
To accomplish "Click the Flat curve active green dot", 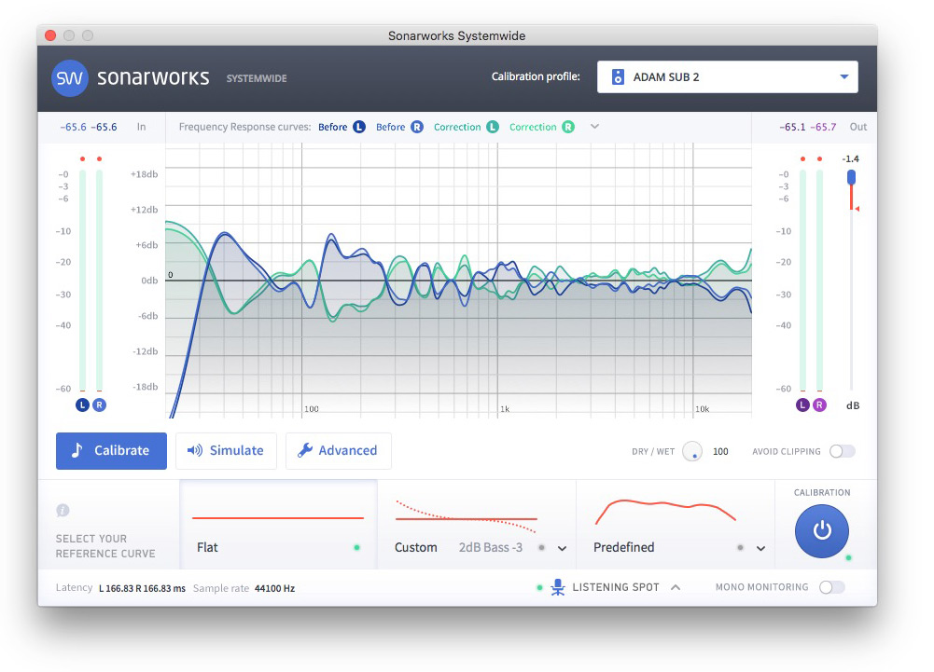I will (356, 548).
